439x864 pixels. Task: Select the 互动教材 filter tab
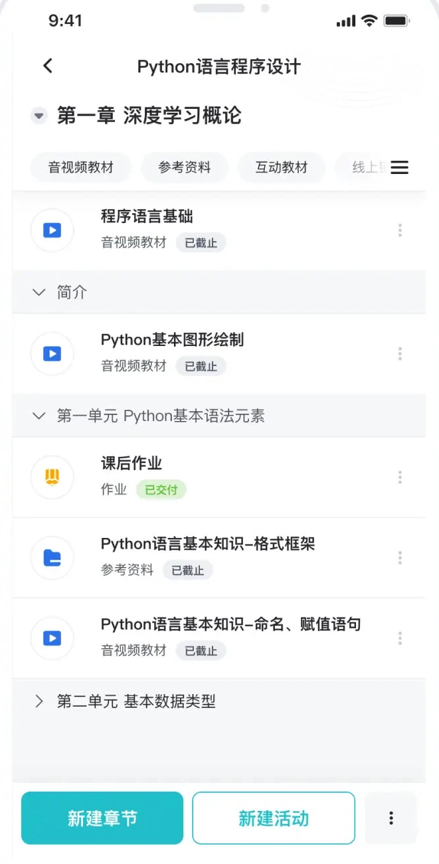tap(281, 167)
